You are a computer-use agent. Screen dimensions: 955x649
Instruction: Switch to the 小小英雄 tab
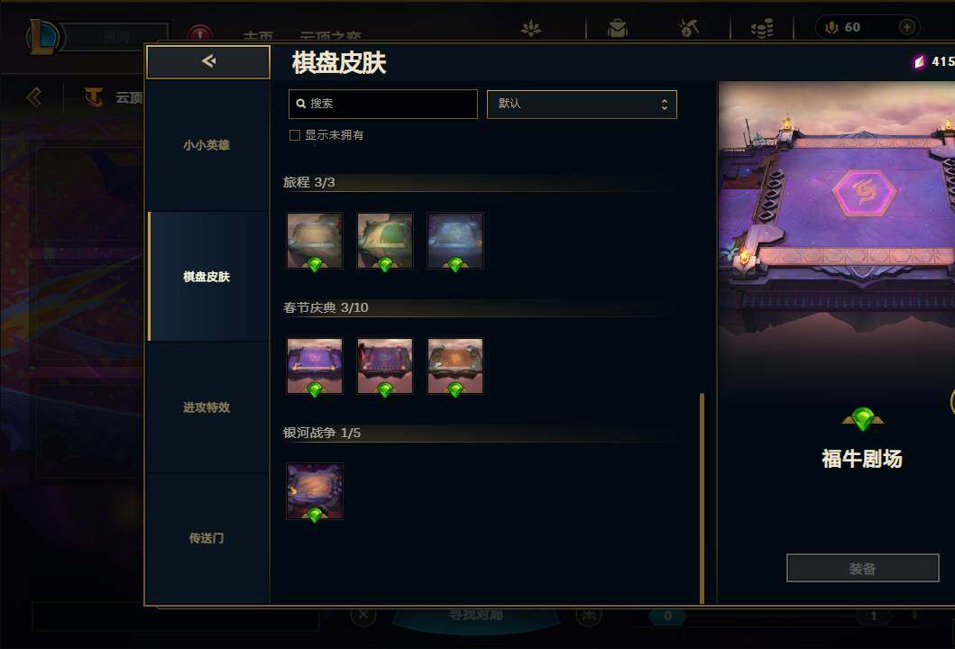pos(207,145)
